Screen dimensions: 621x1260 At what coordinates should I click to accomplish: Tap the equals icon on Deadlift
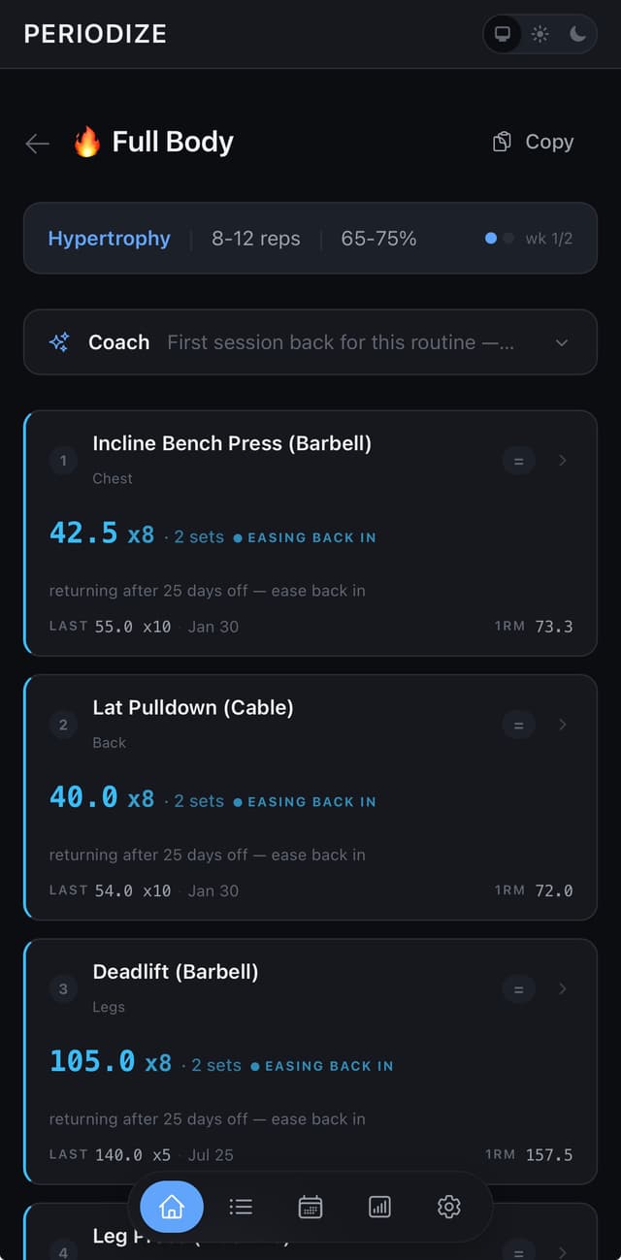518,989
